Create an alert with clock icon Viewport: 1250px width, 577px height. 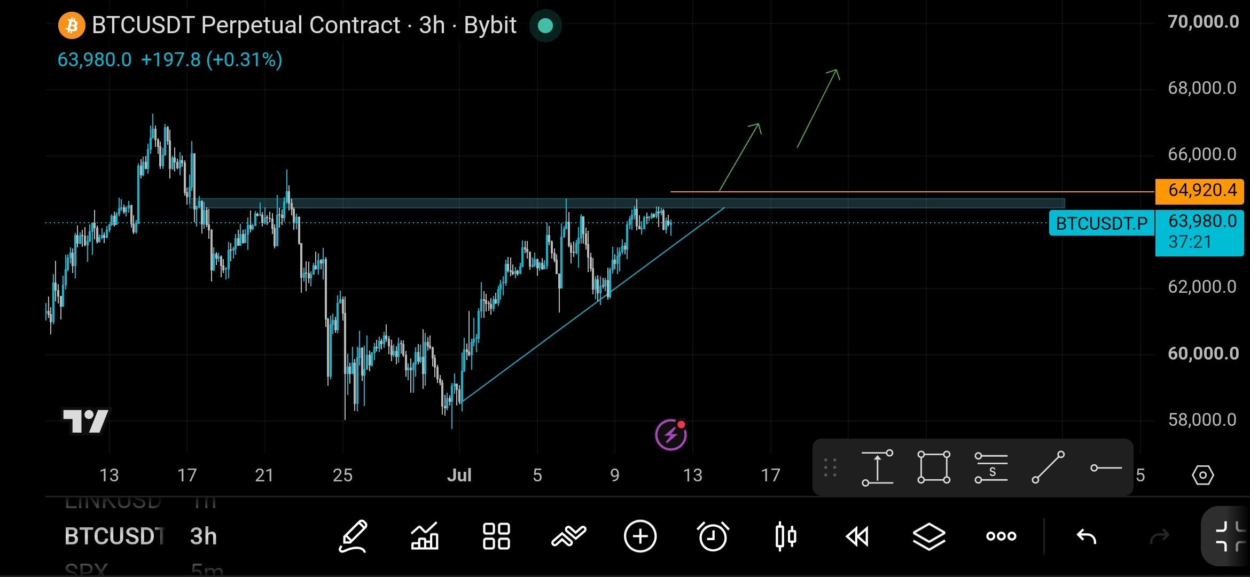713,536
